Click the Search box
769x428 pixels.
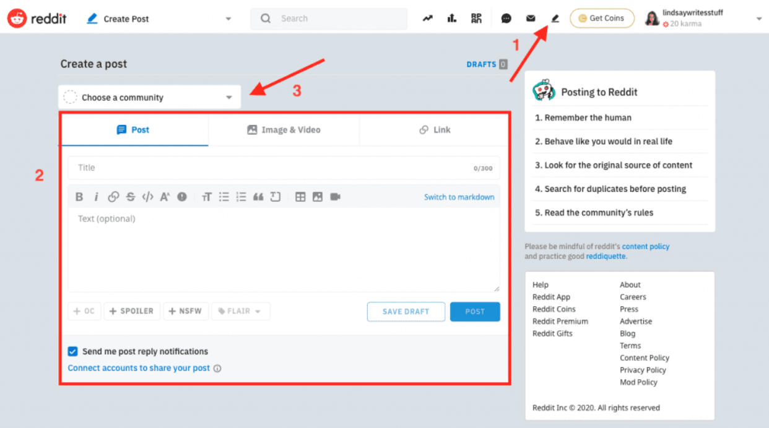point(329,19)
